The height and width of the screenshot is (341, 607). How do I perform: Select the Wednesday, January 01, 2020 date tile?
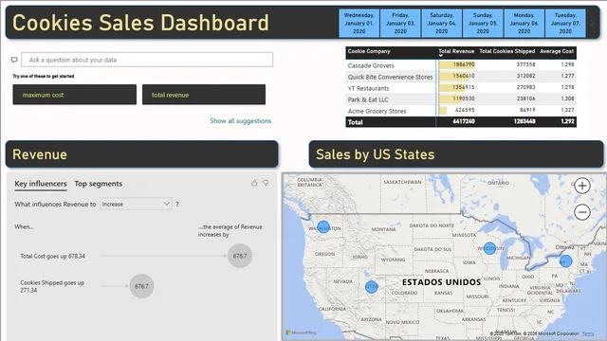click(x=359, y=23)
